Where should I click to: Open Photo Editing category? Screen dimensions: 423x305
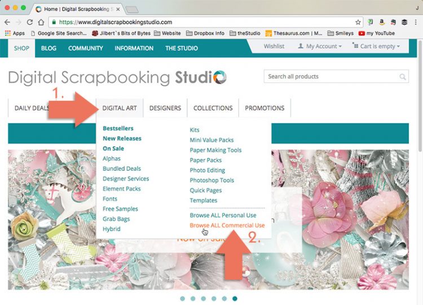[x=207, y=170]
